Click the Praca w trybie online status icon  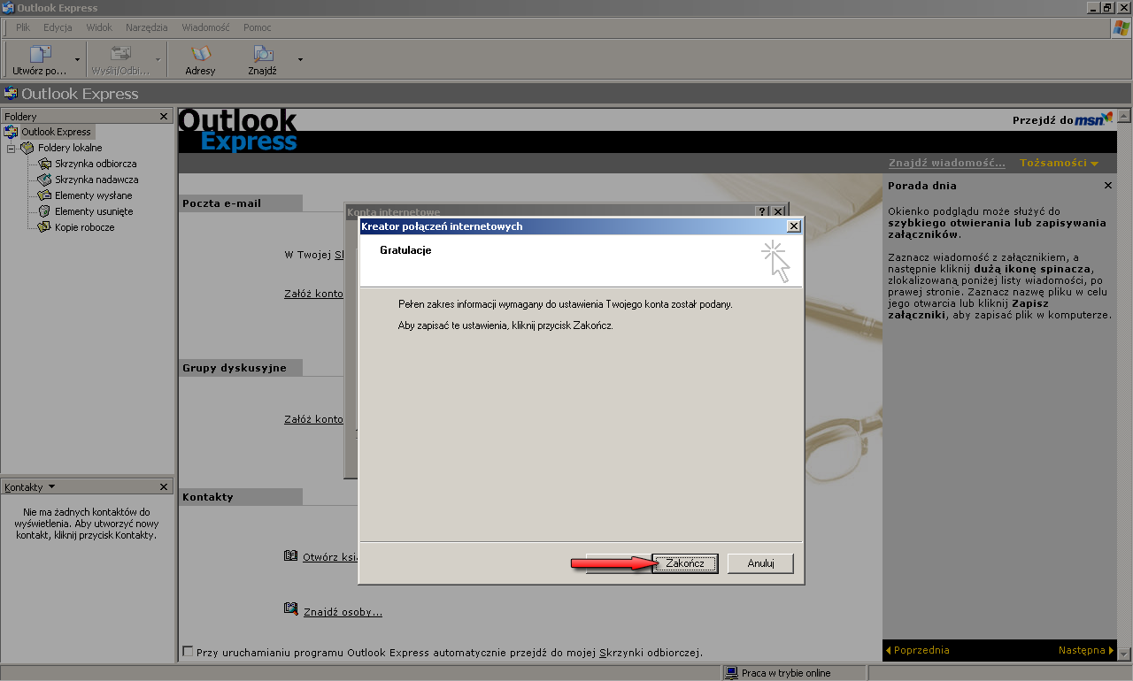click(x=732, y=673)
